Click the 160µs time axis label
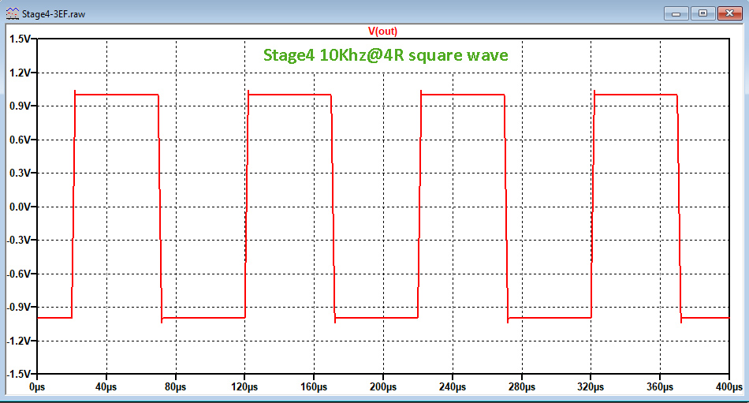The height and width of the screenshot is (403, 749). [314, 386]
